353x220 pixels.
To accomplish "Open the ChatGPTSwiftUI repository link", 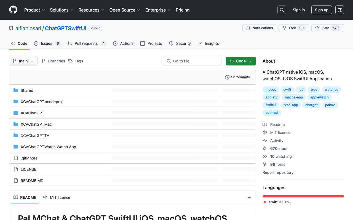I will coord(66,28).
